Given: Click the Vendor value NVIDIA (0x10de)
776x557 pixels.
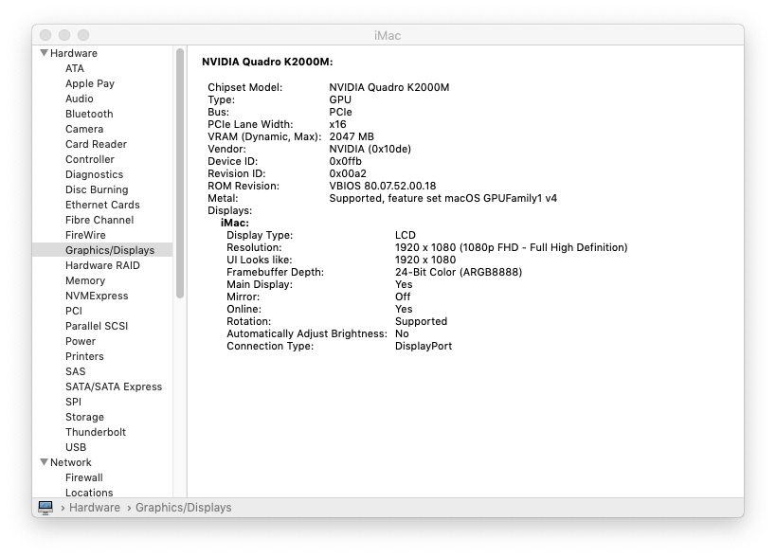Looking at the screenshot, I should [x=370, y=150].
